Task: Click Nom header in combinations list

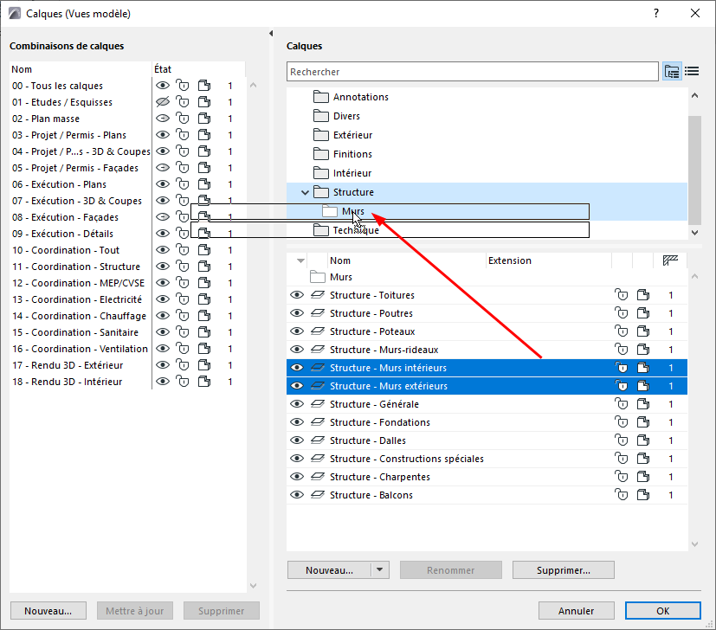Action: [x=81, y=69]
